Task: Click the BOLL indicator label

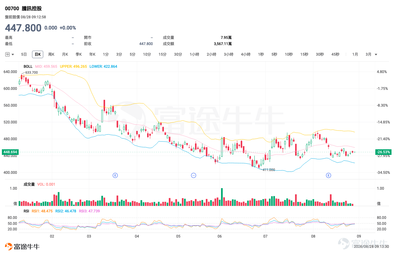Action: tap(28, 67)
